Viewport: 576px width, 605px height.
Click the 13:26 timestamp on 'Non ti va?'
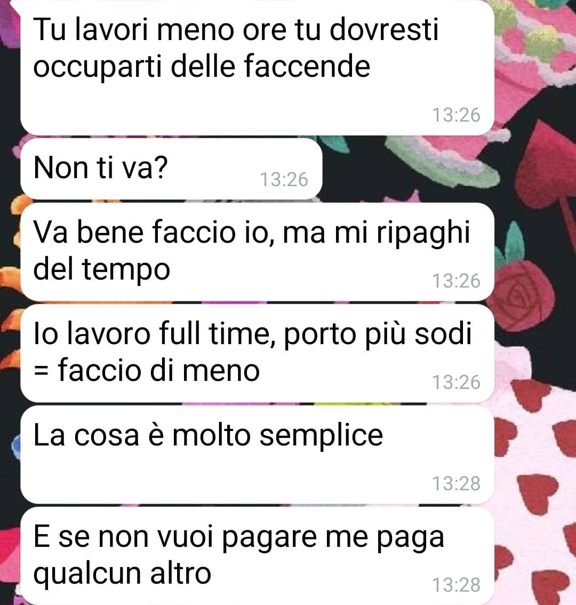pyautogui.click(x=284, y=180)
